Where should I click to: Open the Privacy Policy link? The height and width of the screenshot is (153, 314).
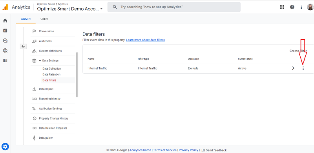(x=188, y=150)
